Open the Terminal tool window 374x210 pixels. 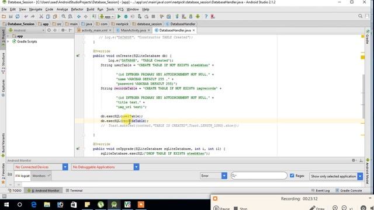pyautogui.click(x=74, y=191)
